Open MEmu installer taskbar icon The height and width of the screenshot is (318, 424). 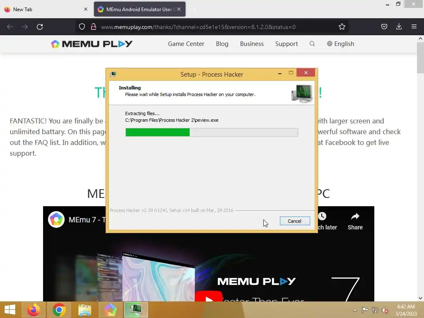pyautogui.click(x=110, y=310)
